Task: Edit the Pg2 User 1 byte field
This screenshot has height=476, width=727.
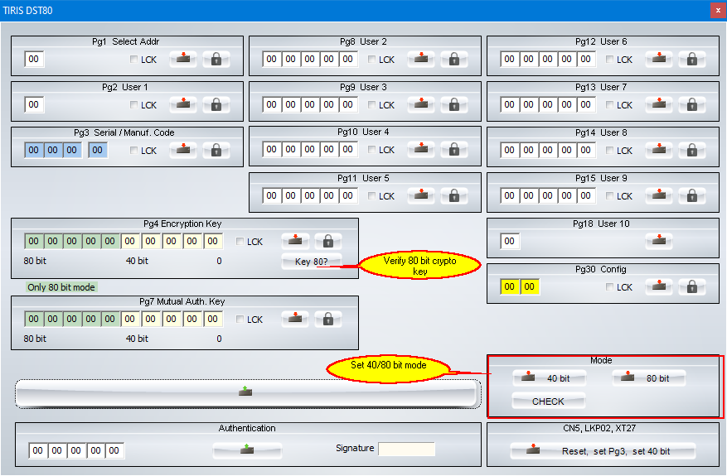Action: click(x=34, y=104)
